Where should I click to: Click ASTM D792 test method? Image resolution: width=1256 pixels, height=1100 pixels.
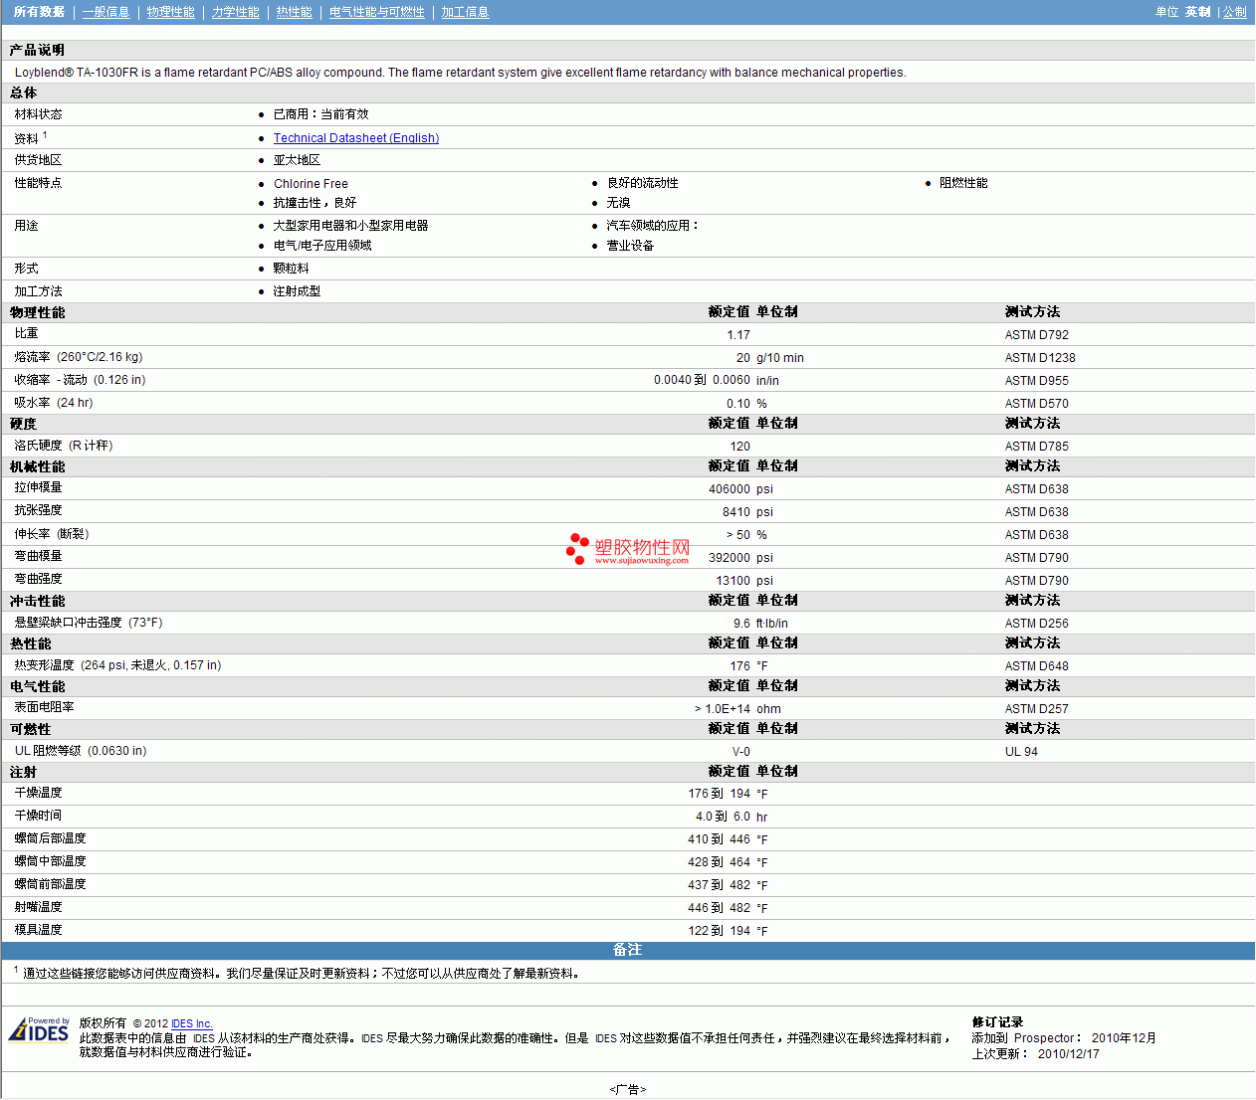pyautogui.click(x=1036, y=335)
